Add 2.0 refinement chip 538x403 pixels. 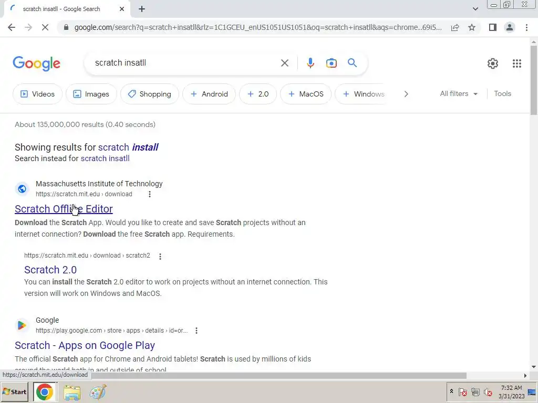point(257,94)
